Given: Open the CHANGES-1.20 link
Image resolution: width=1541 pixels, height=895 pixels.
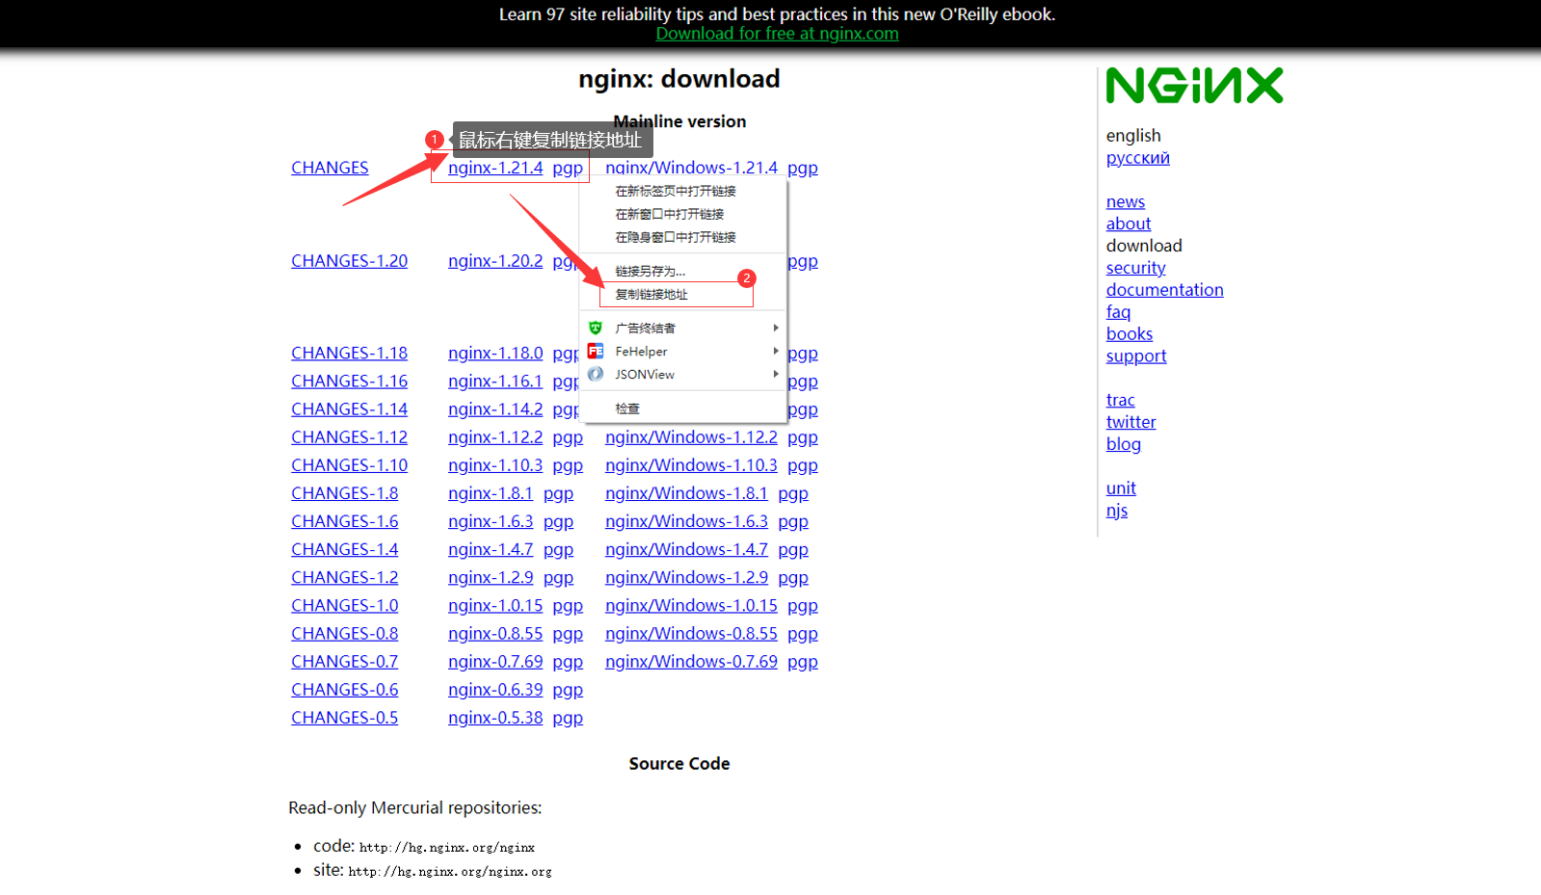Looking at the screenshot, I should click(350, 261).
